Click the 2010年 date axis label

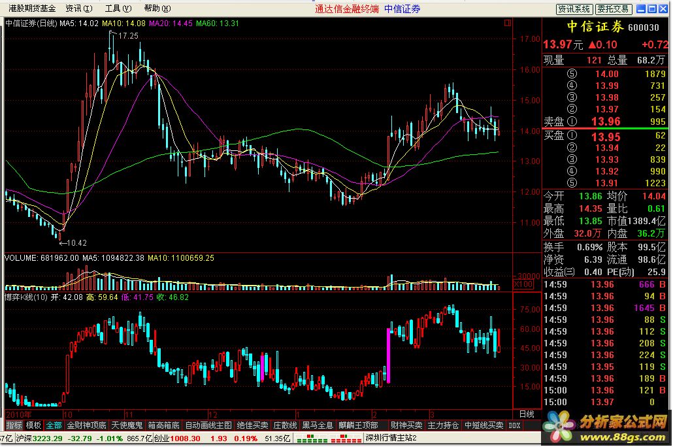18,415
